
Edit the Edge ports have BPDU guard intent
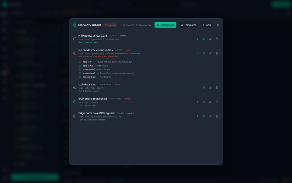(210, 116)
